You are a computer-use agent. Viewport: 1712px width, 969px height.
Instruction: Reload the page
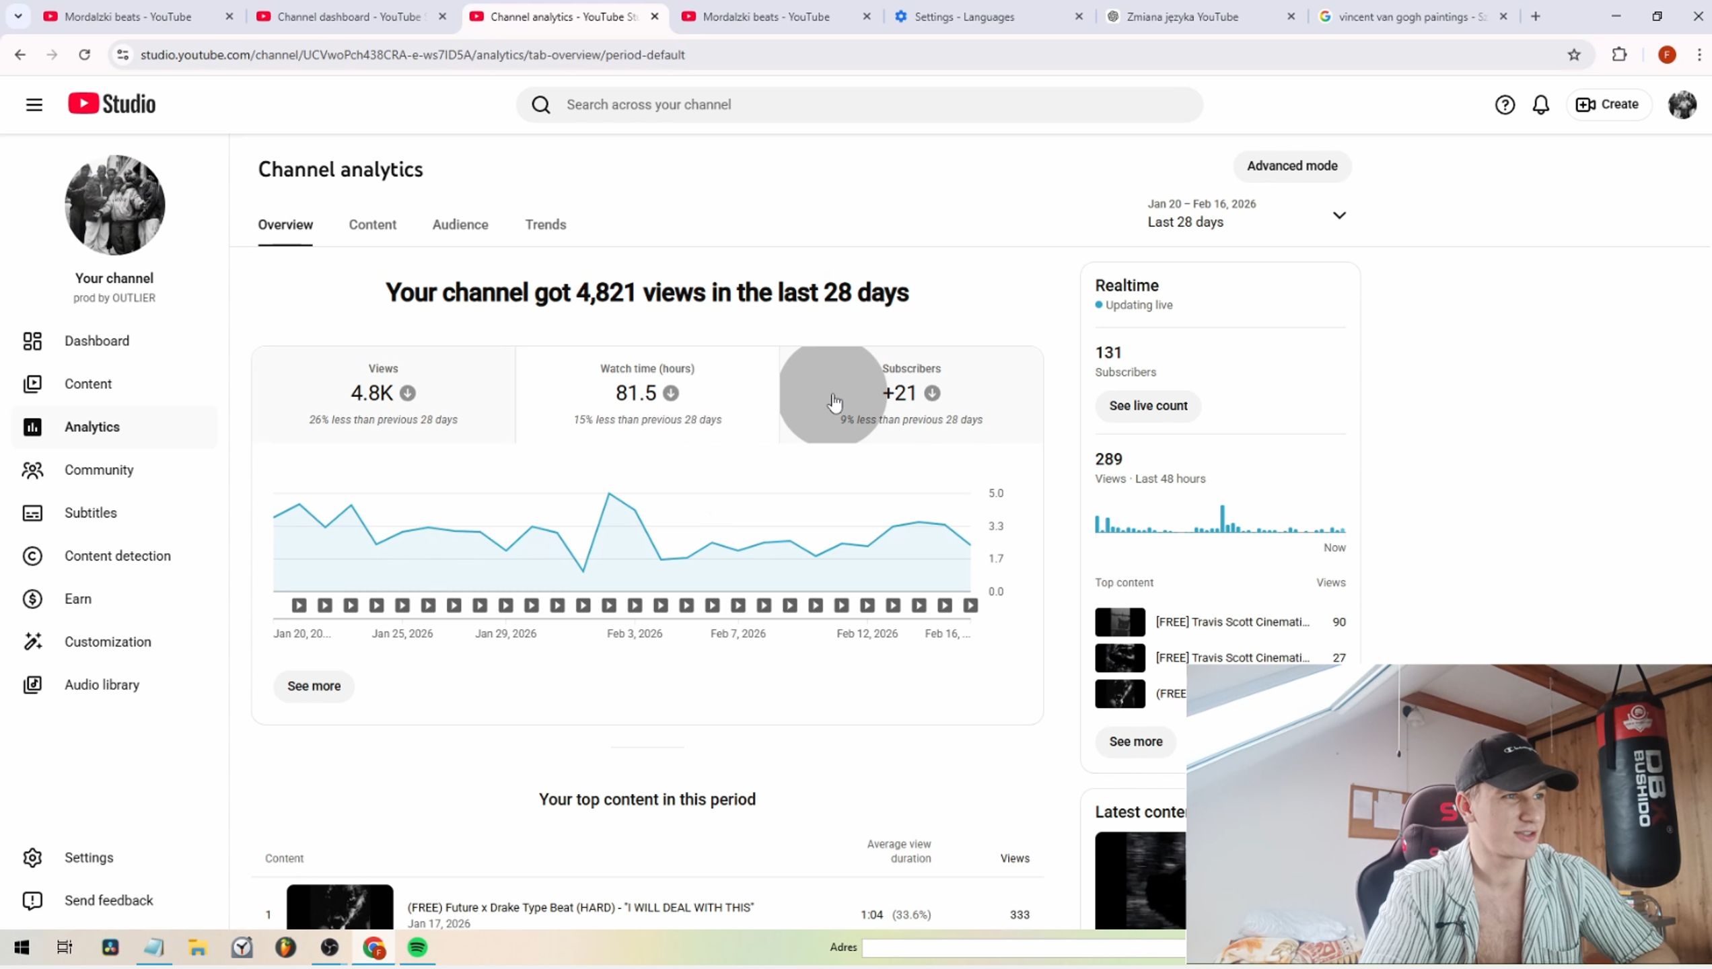click(x=84, y=55)
